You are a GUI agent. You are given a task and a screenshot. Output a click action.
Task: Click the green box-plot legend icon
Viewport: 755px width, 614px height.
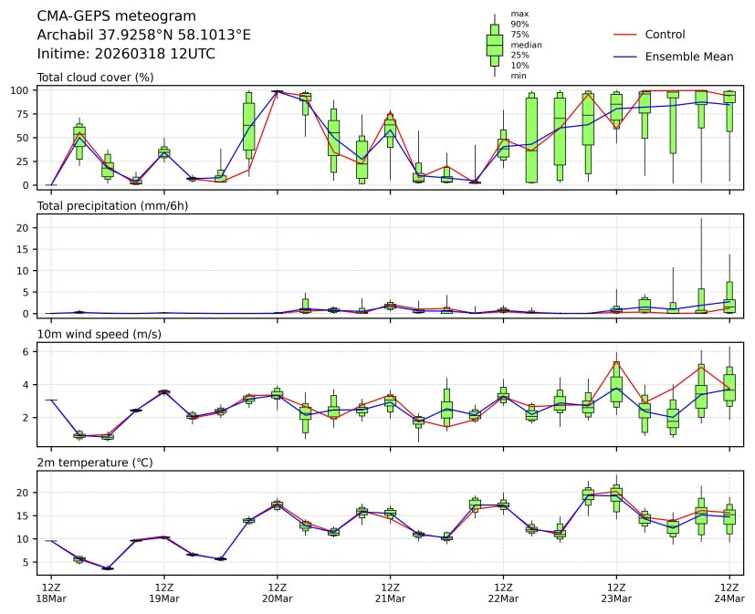pyautogui.click(x=494, y=45)
